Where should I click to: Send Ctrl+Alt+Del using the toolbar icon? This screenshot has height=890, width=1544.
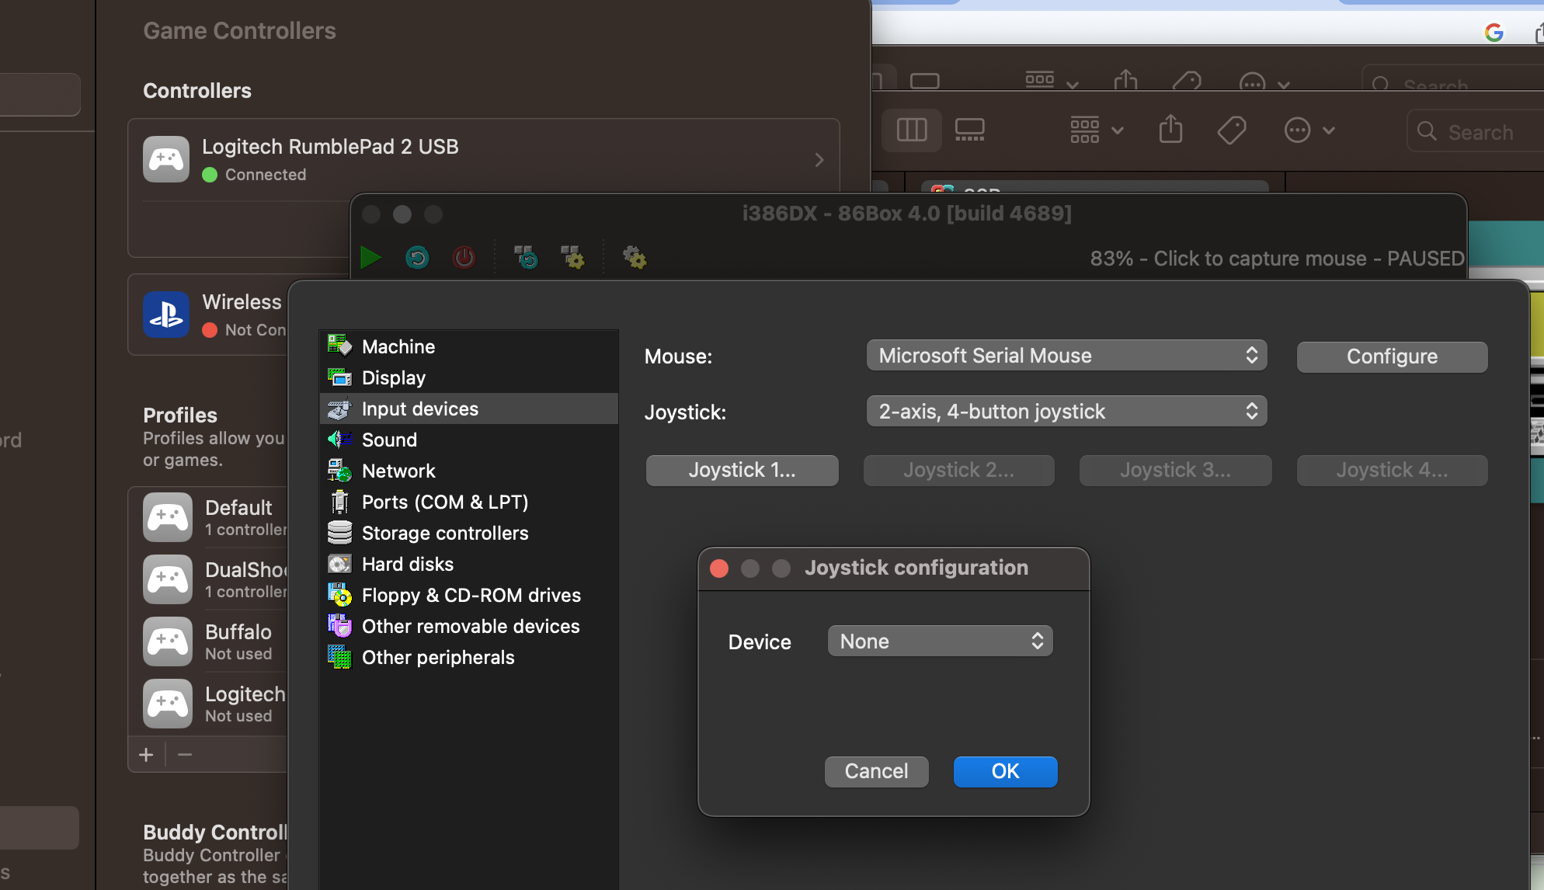pyautogui.click(x=526, y=257)
